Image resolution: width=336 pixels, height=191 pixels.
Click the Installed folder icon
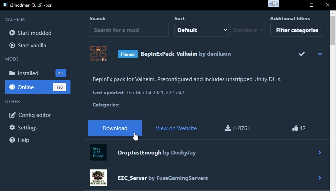coord(12,73)
